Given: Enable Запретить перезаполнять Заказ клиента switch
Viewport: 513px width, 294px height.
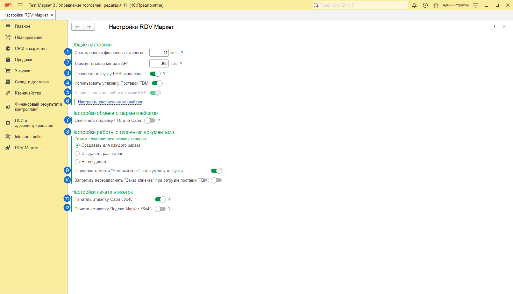Looking at the screenshot, I should pos(217,180).
